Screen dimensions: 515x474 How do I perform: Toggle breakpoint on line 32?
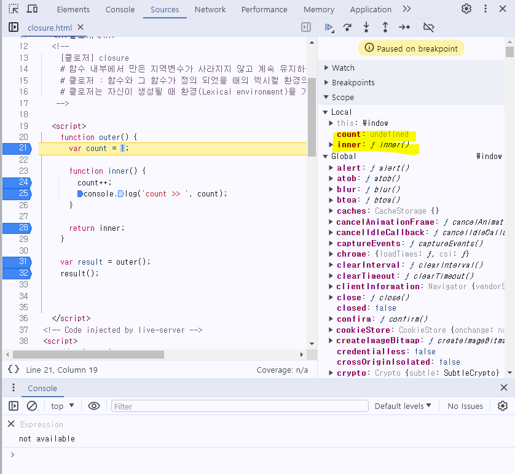17,273
